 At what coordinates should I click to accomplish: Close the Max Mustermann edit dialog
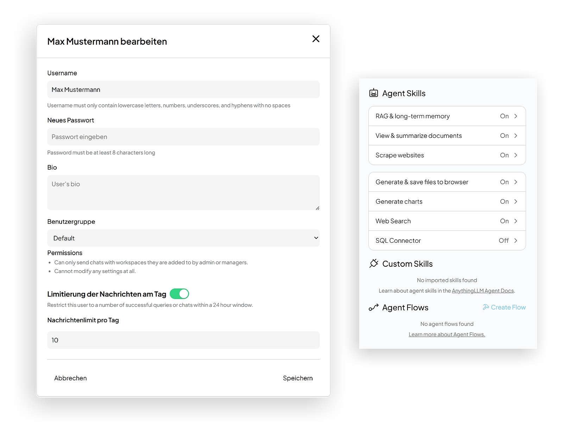[316, 39]
